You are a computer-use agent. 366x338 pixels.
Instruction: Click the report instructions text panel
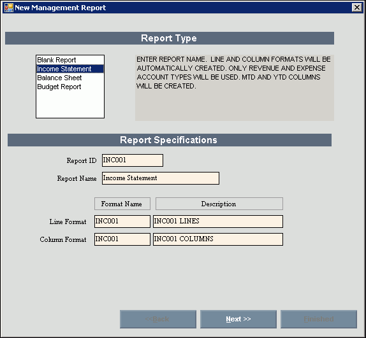tap(235, 88)
